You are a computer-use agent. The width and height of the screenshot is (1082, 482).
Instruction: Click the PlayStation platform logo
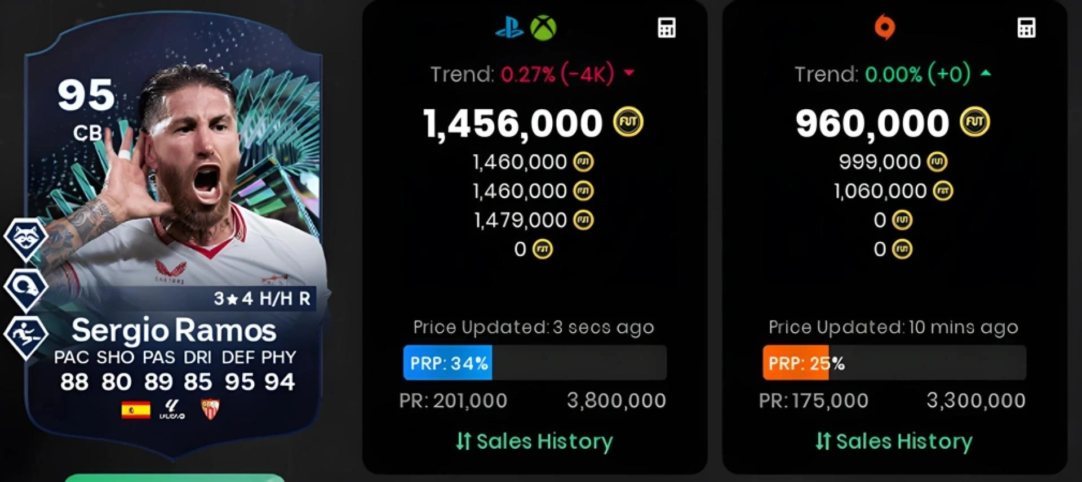(x=509, y=28)
